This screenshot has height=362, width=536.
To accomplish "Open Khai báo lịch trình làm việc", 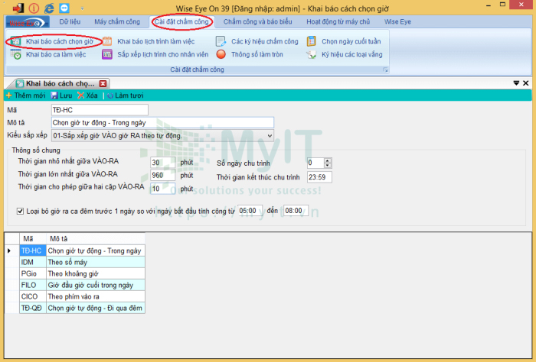I will tap(156, 41).
